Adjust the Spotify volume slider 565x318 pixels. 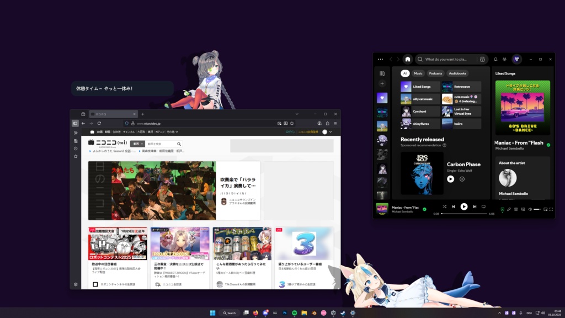[536, 209]
